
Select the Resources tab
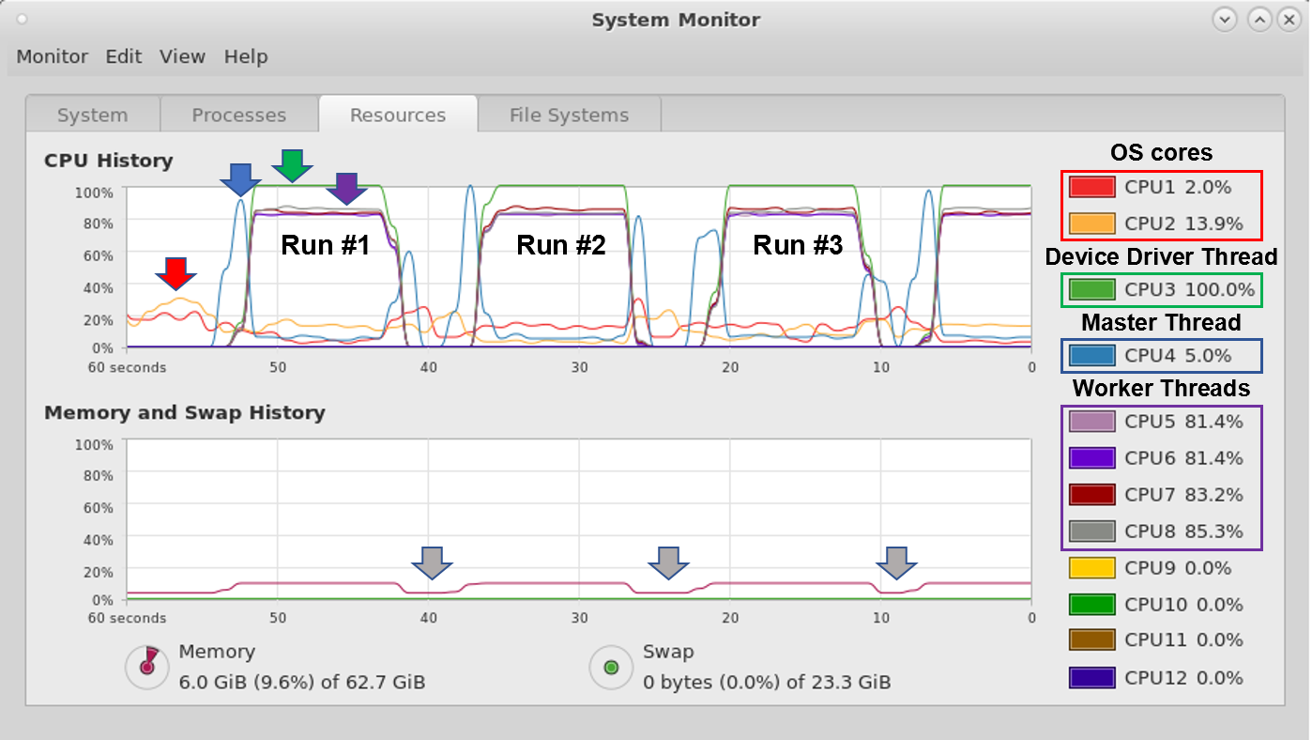tap(398, 116)
